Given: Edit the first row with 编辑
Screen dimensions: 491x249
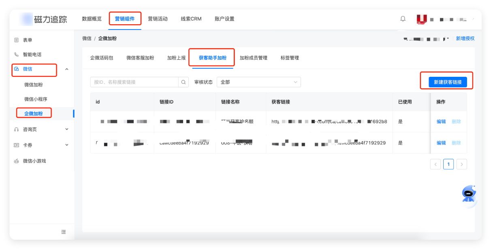Looking at the screenshot, I should (441, 121).
